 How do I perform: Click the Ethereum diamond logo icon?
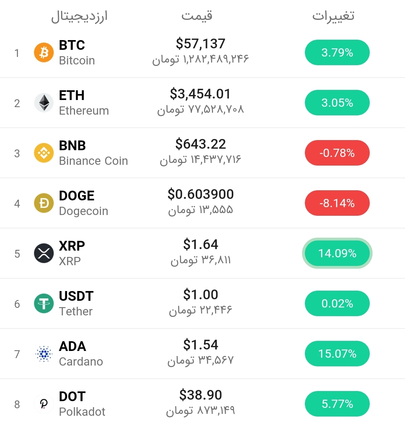coord(44,103)
